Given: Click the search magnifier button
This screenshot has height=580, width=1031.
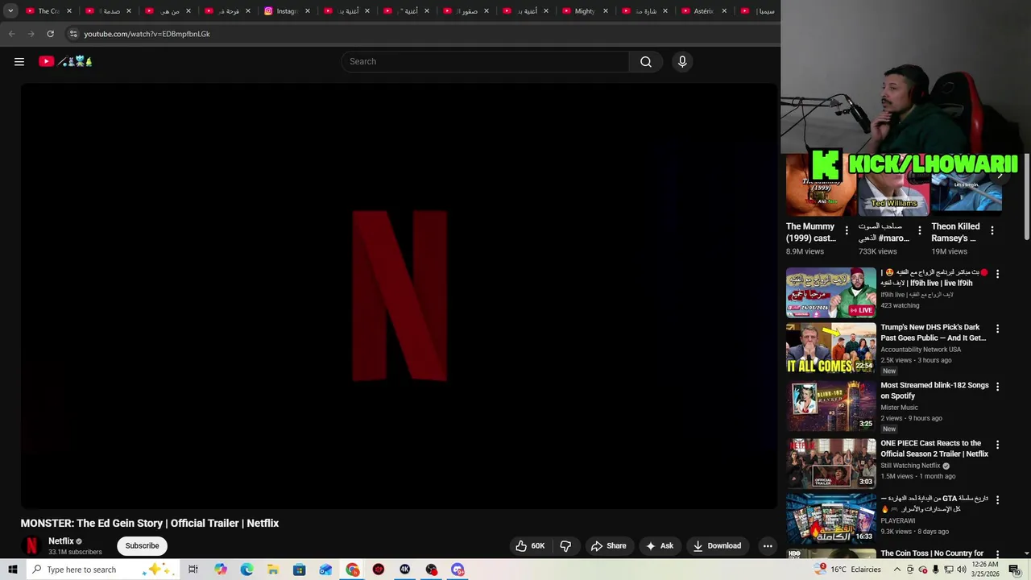Looking at the screenshot, I should [646, 61].
